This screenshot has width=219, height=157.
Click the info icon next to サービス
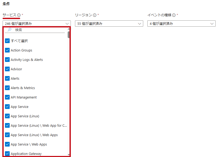(x=19, y=15)
